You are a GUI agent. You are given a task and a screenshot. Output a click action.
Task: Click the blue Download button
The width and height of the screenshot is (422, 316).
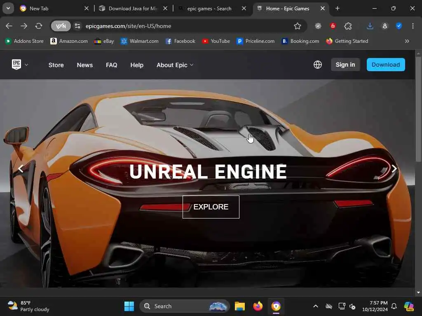386,65
